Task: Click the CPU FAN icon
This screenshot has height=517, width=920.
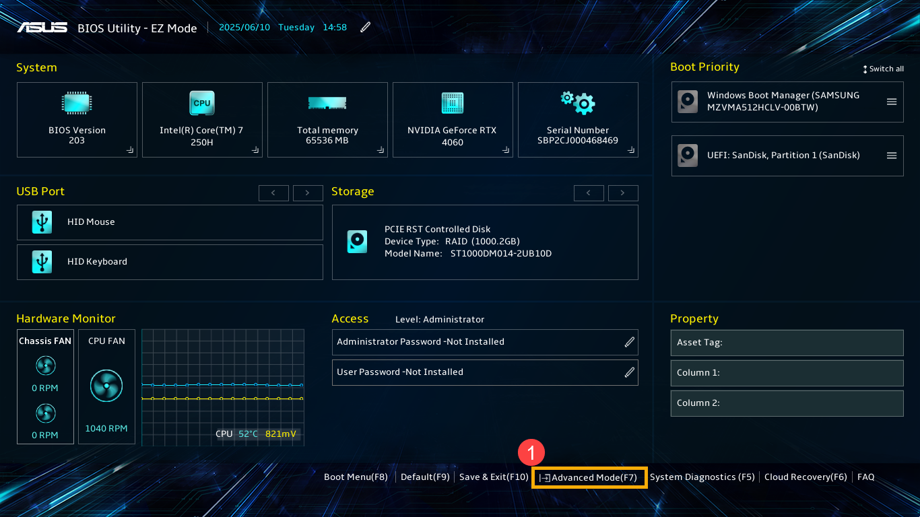Action: [106, 386]
